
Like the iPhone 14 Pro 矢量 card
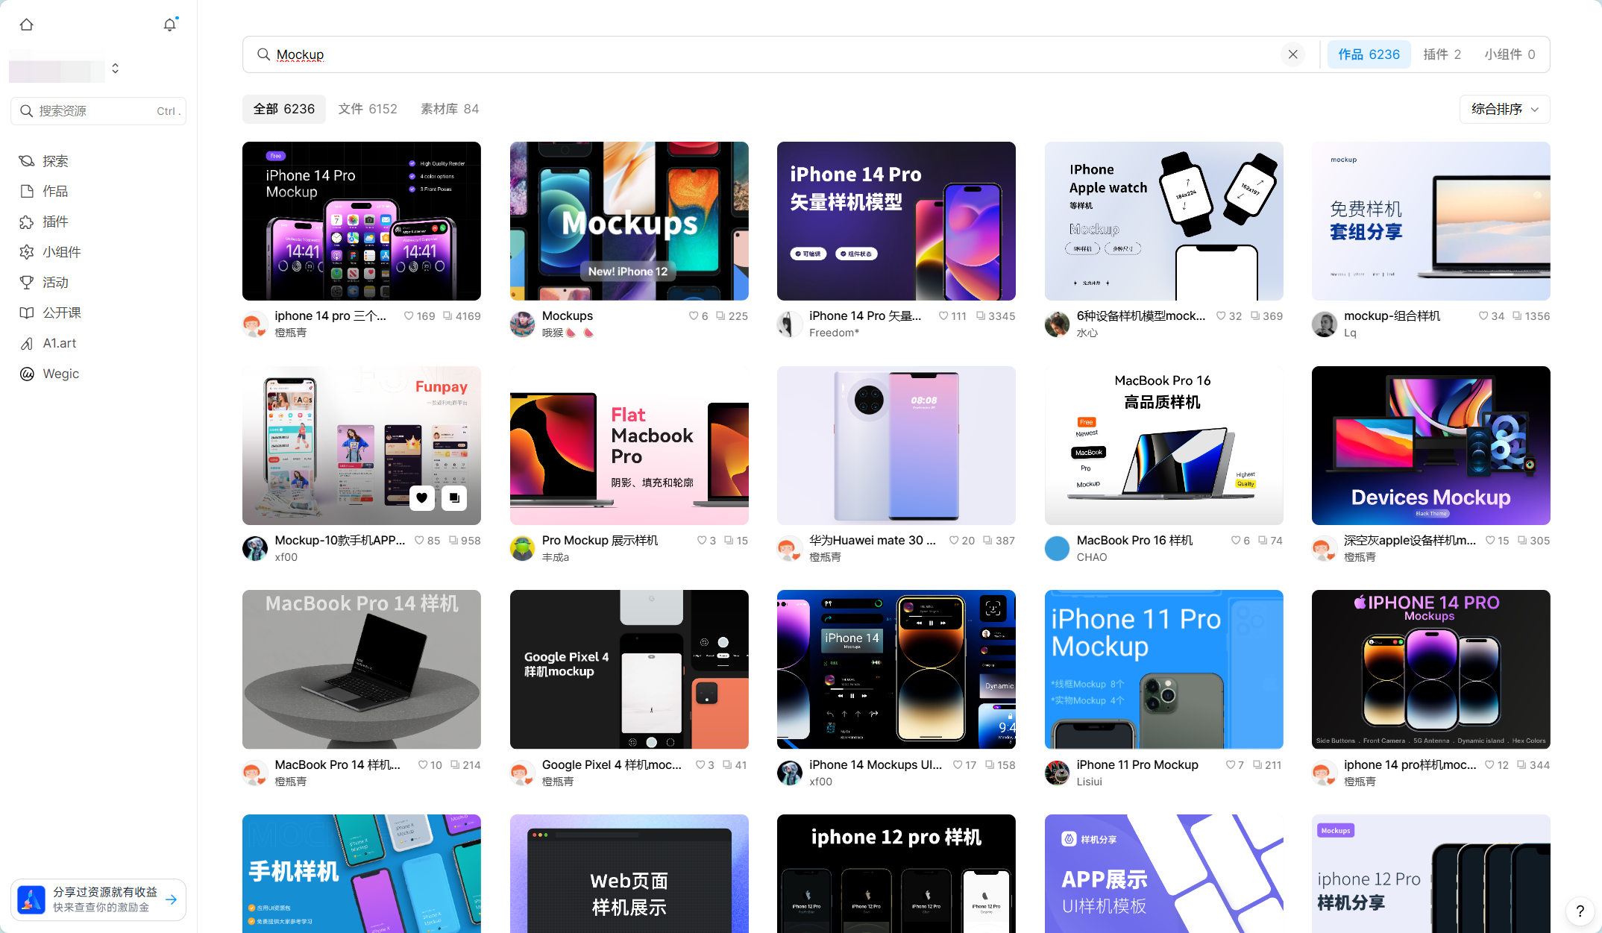point(943,316)
